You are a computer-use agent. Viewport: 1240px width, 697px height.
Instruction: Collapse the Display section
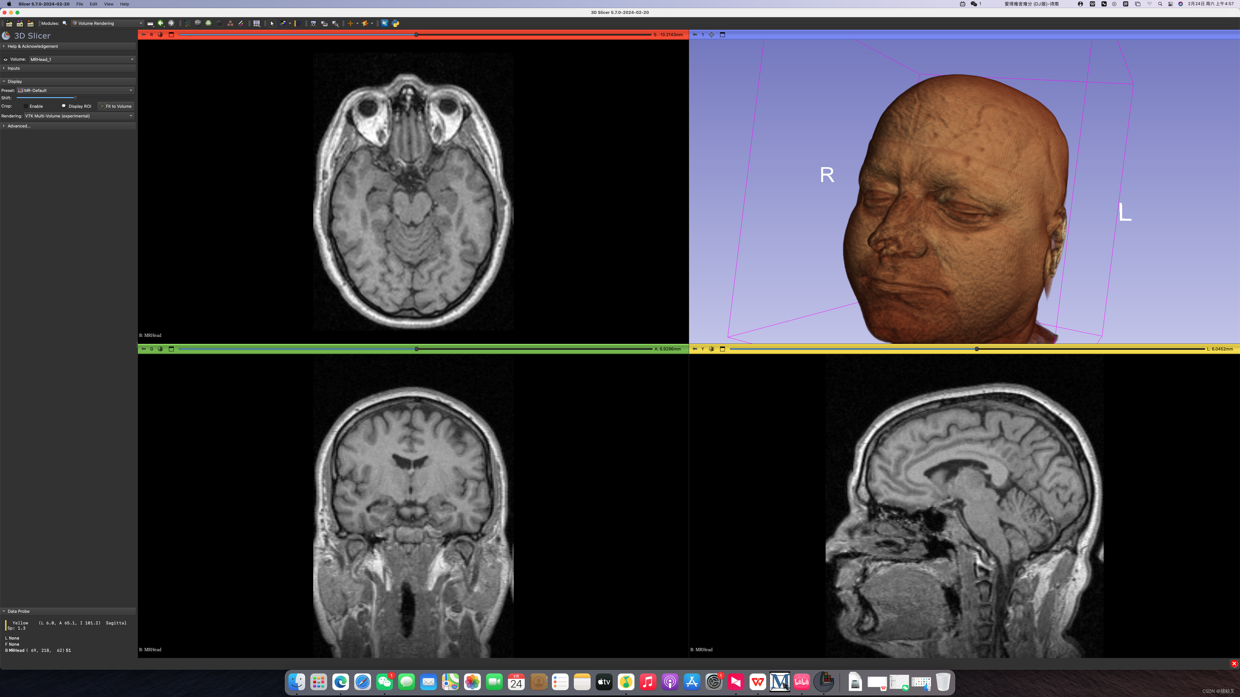pos(68,81)
